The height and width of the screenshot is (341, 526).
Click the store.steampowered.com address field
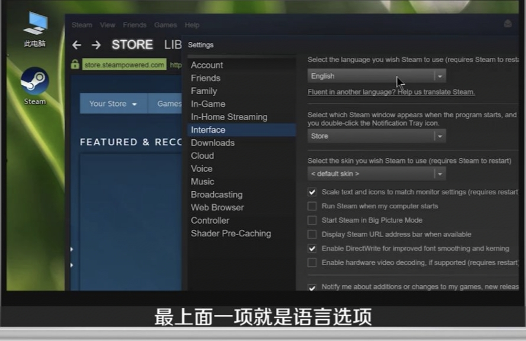[x=124, y=65]
